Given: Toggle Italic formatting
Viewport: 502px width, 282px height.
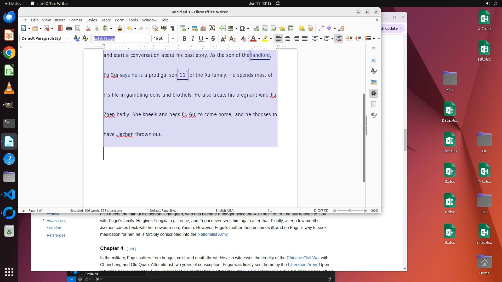Looking at the screenshot, I should click(x=193, y=39).
